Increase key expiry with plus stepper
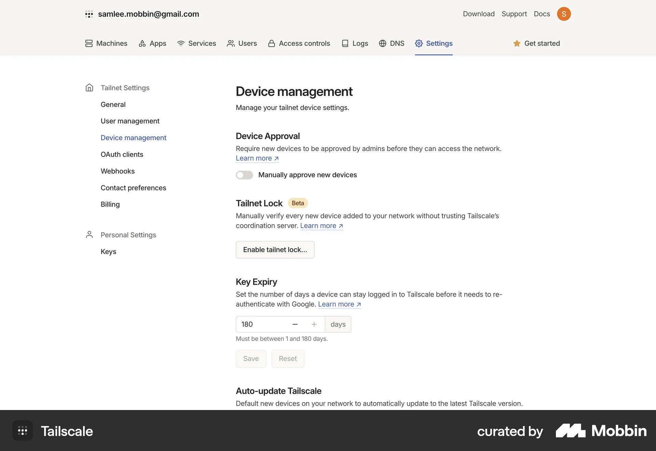This screenshot has width=656, height=451. [x=314, y=324]
